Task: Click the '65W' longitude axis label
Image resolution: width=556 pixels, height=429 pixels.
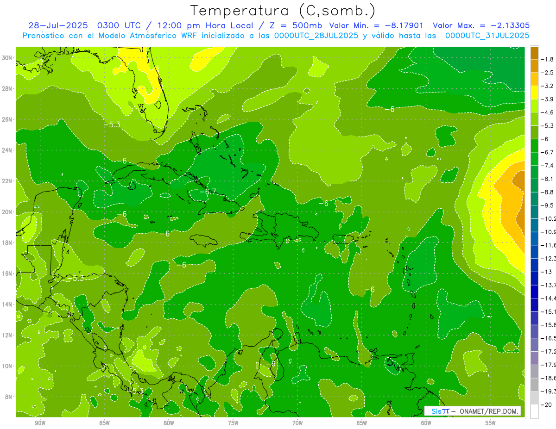Action: pos(362,423)
